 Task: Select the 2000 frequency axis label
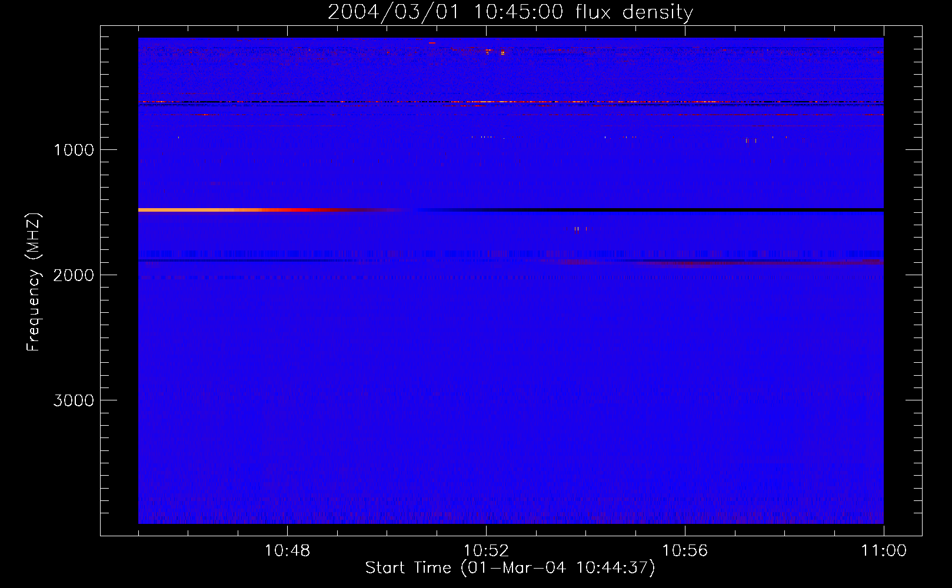pyautogui.click(x=74, y=275)
